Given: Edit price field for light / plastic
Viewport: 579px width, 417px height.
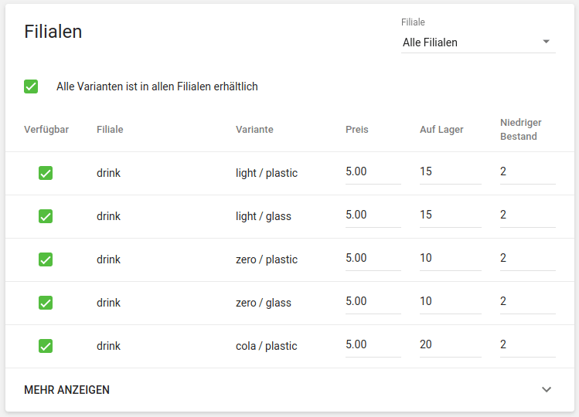Looking at the screenshot, I should point(373,171).
